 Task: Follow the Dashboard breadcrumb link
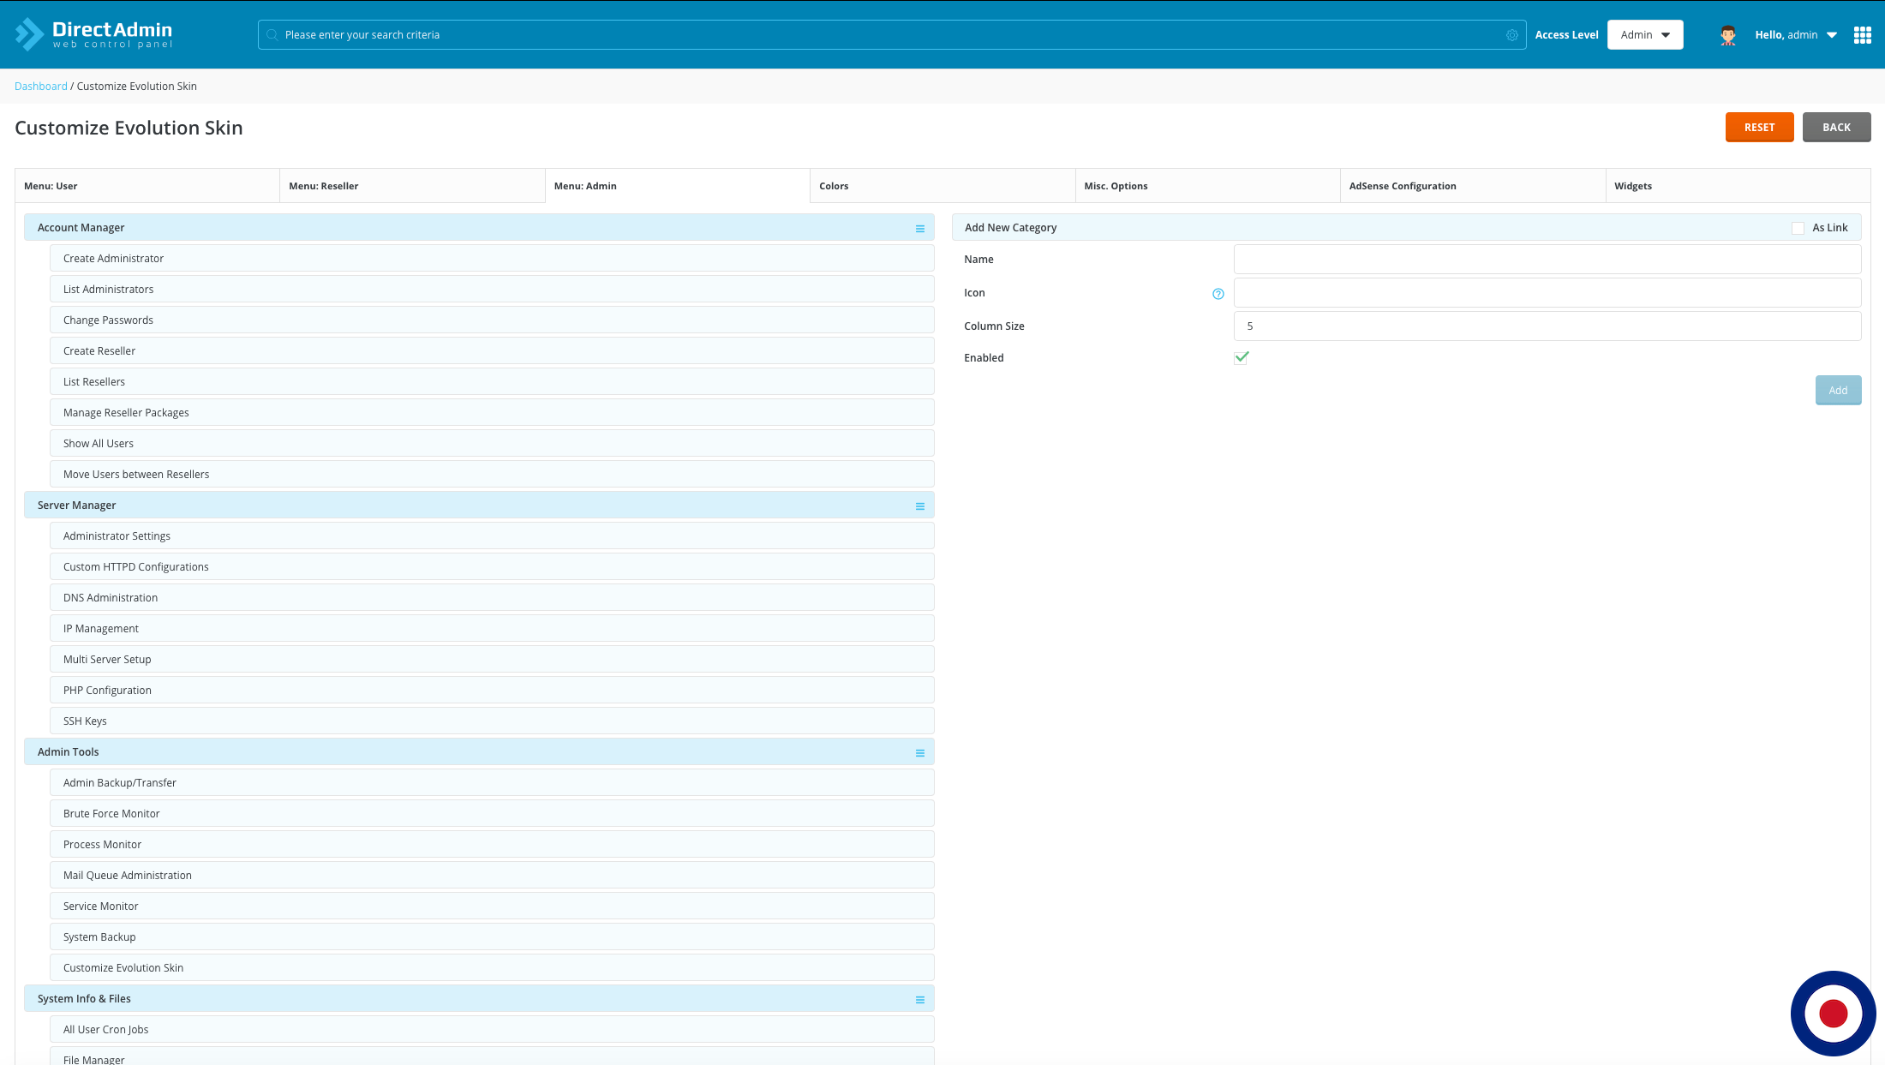40,87
